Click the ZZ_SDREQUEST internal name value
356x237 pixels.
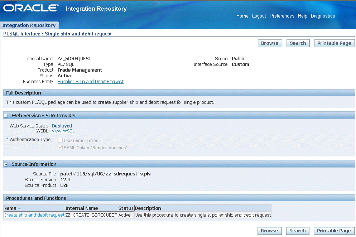pos(74,59)
